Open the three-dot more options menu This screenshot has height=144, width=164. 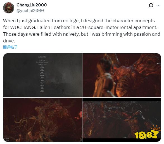click(158, 5)
